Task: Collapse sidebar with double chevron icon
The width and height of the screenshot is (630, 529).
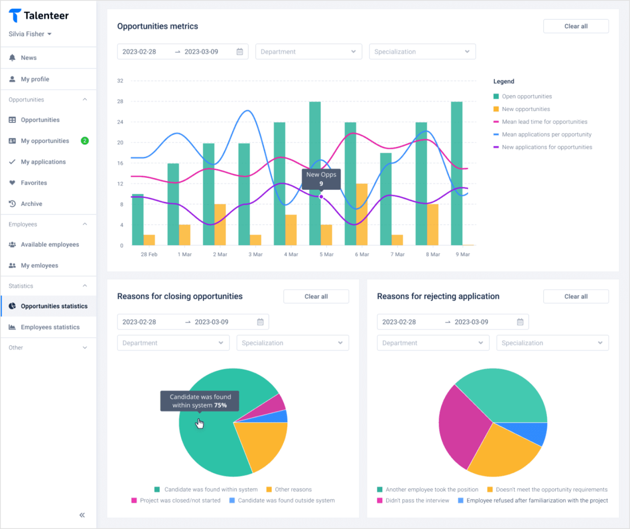Action: pos(82,515)
